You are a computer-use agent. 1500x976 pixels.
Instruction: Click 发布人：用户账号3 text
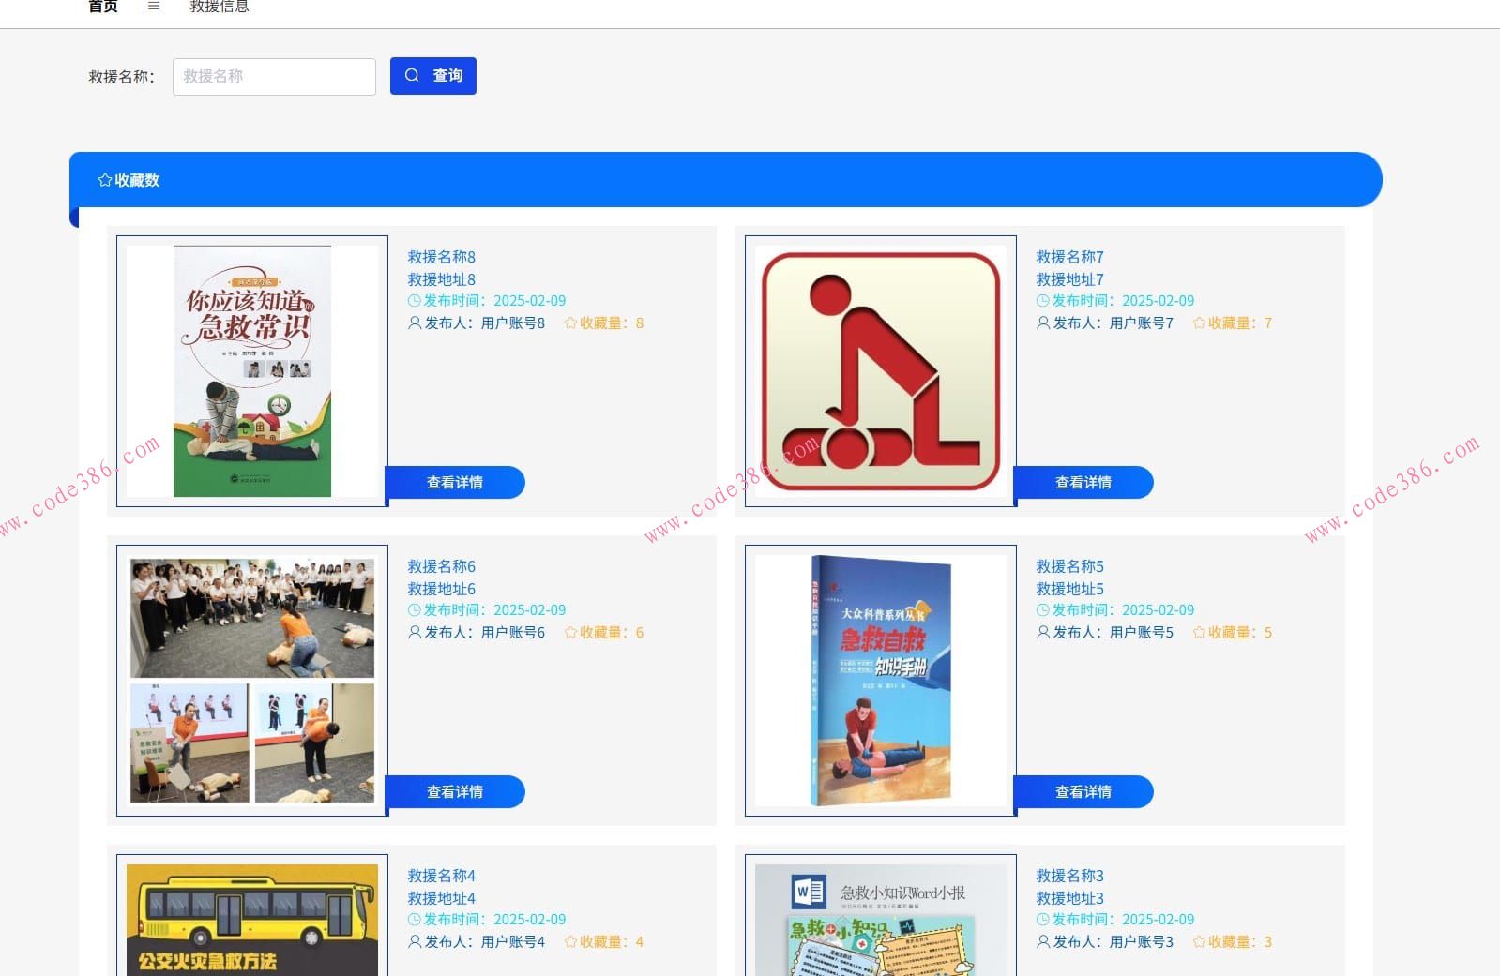1114,942
